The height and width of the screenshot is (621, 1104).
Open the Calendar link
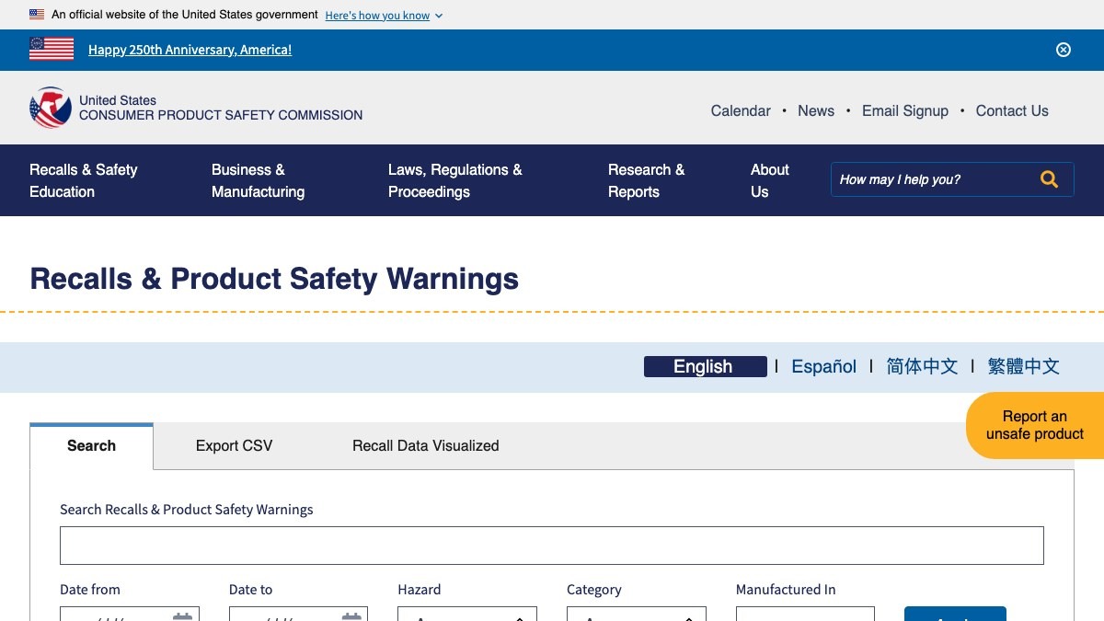[x=741, y=110]
